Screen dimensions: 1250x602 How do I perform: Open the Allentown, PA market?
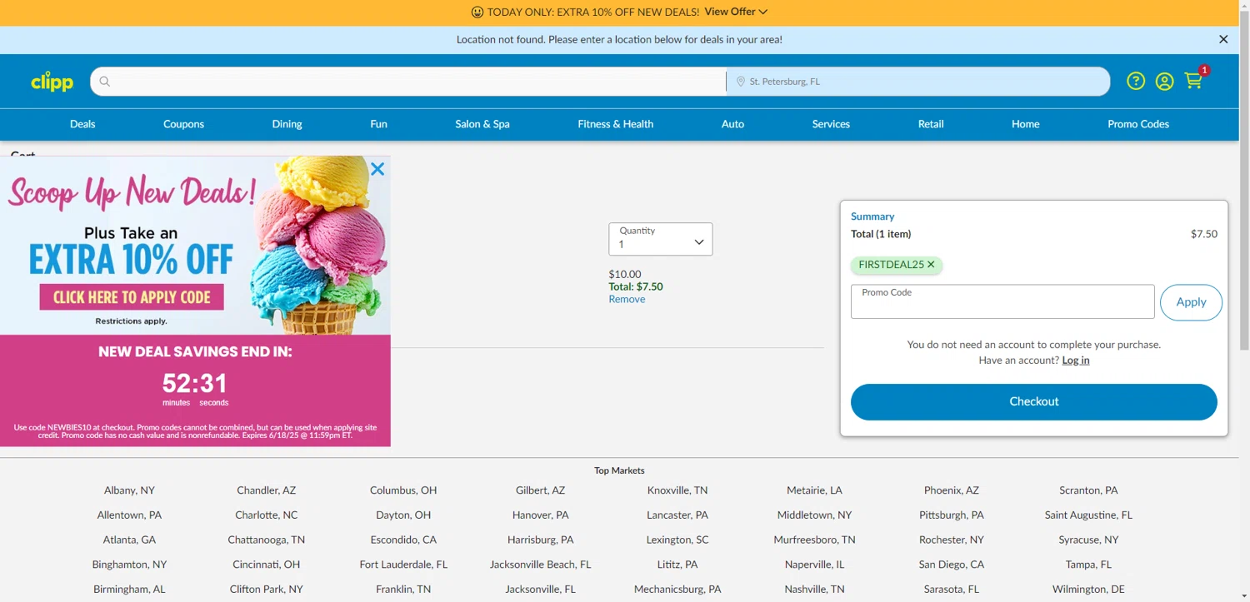[x=129, y=515]
